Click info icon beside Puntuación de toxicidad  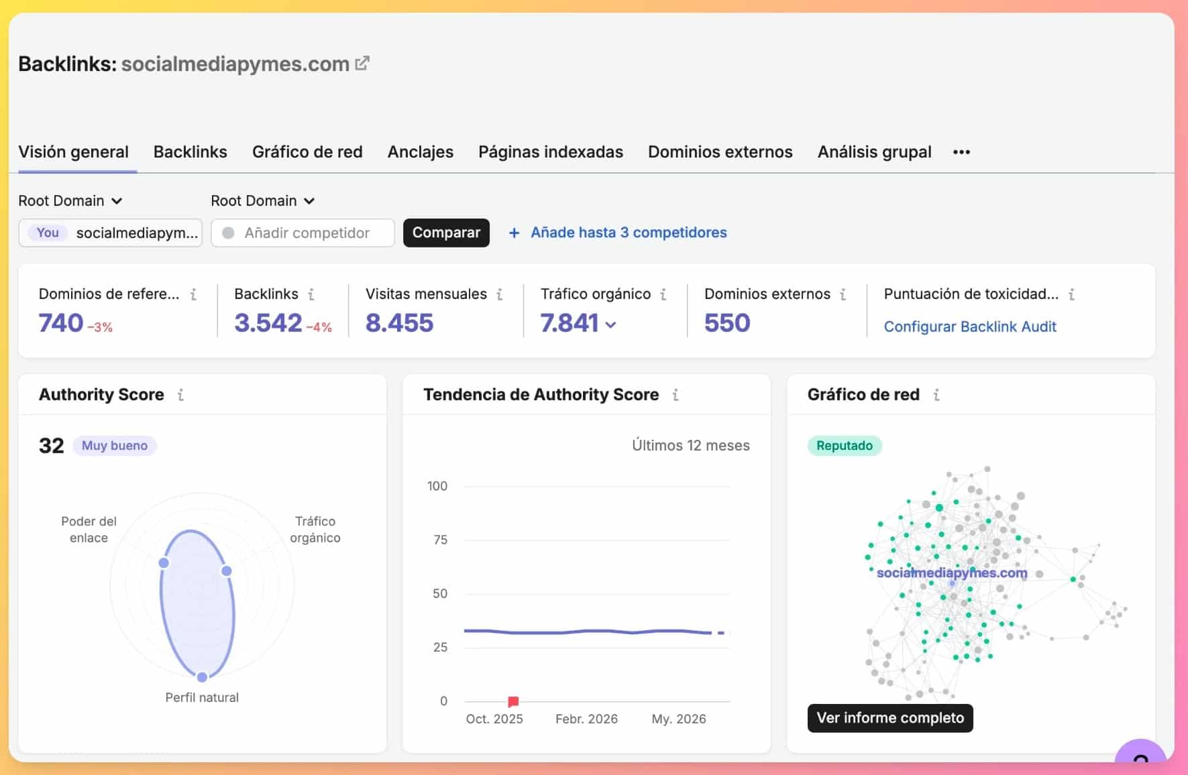(x=1072, y=294)
